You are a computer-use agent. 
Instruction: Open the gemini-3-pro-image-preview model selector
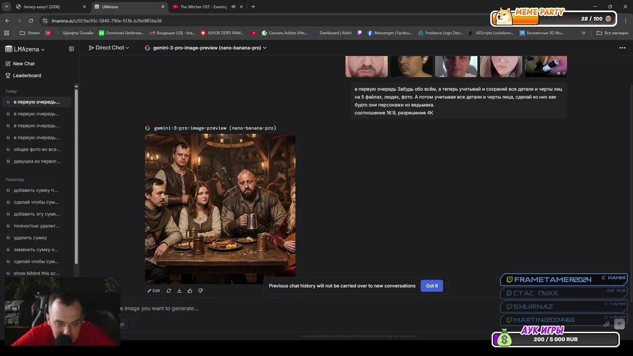206,48
